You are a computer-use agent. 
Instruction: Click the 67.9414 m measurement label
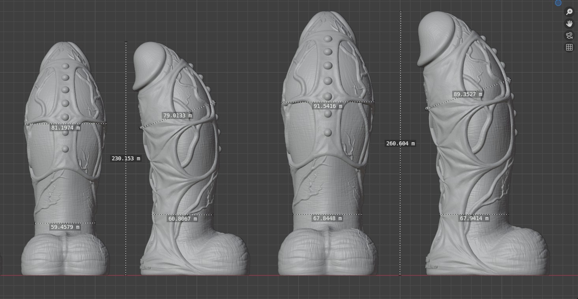(474, 218)
